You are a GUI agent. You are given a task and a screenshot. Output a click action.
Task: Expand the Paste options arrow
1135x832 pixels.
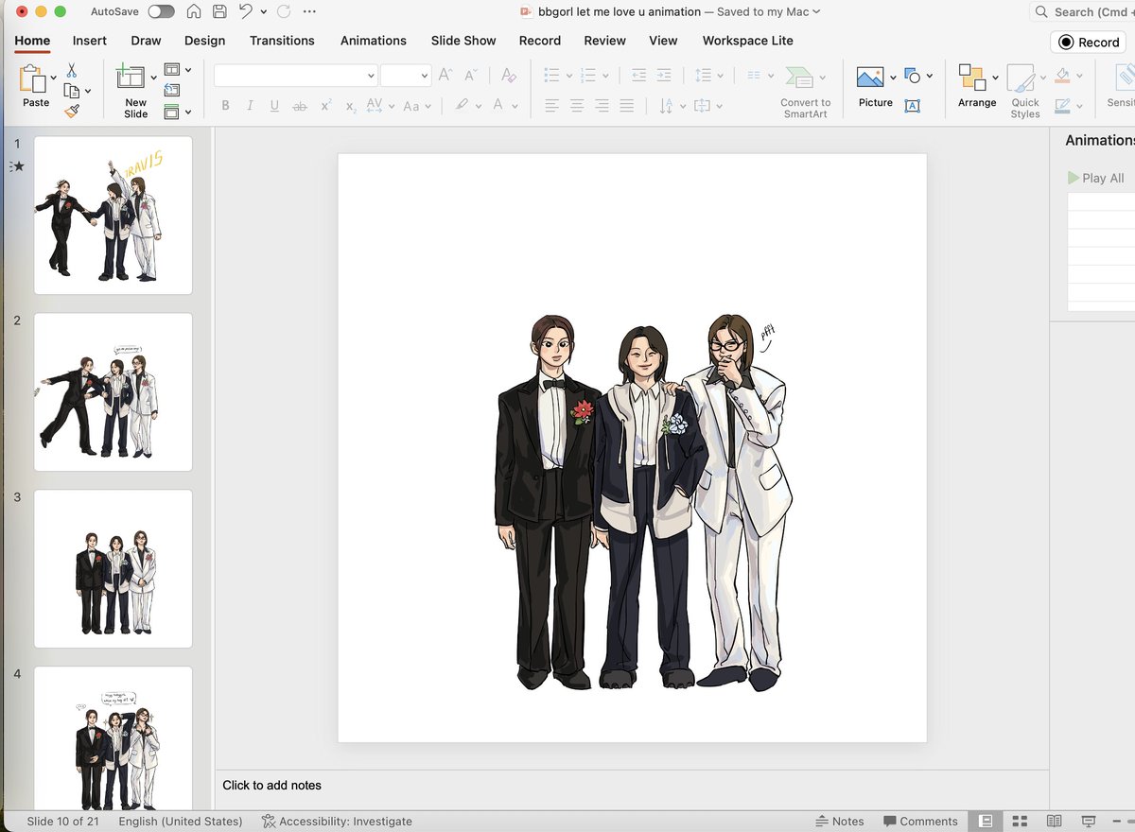[54, 78]
